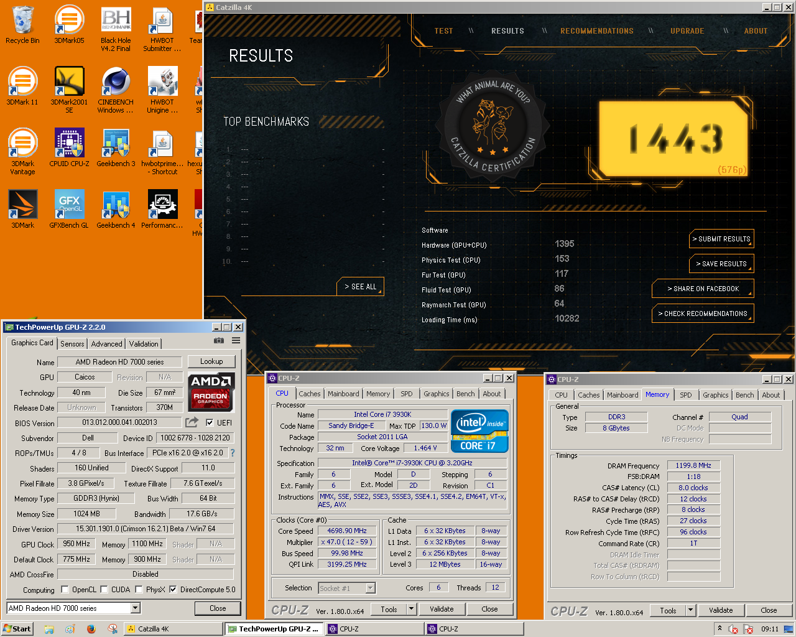Screen dimensions: 796x637
Task: Click Bus Interface question mark help icon
Action: (233, 453)
